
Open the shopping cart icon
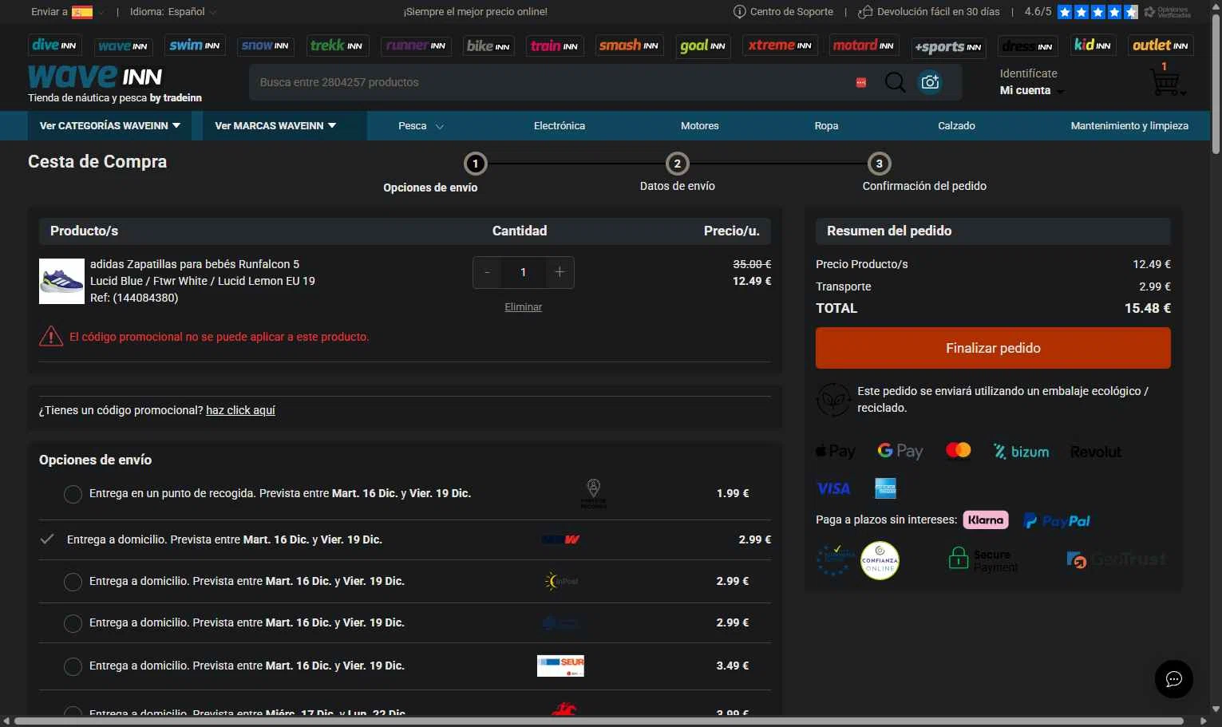[1165, 81]
